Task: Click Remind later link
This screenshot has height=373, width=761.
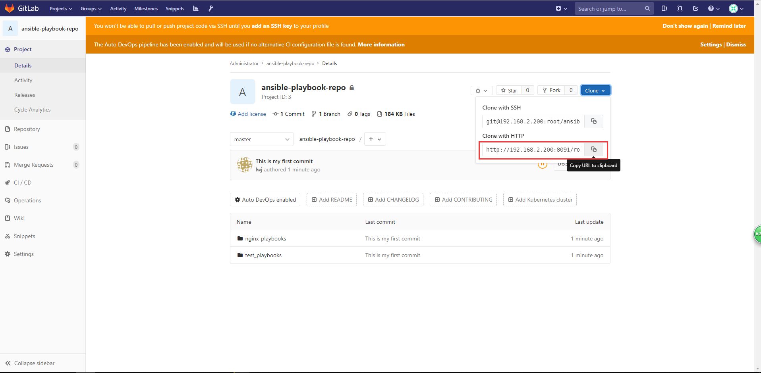Action: [x=729, y=26]
